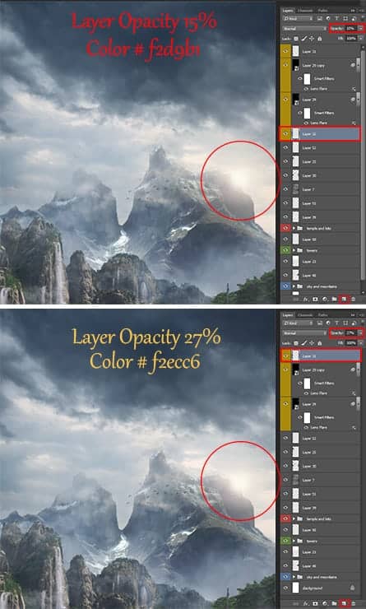The image size is (366, 609).
Task: Lock all padlock icon in lower panel
Action: [x=319, y=343]
